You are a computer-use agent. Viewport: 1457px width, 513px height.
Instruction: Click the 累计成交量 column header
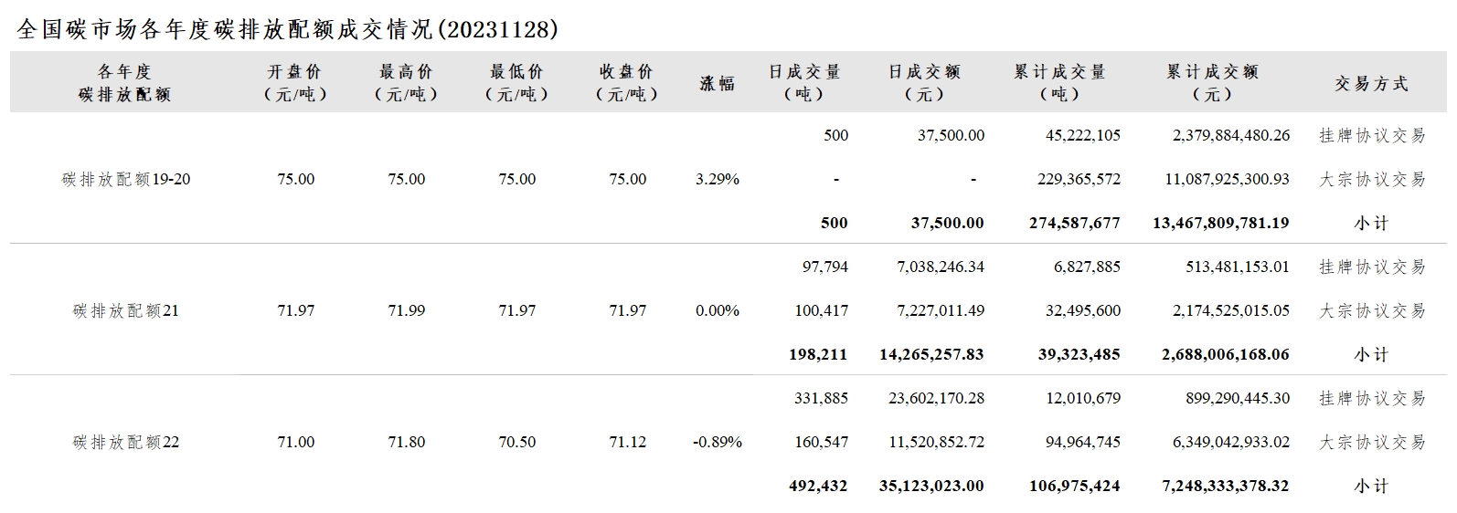pyautogui.click(x=1060, y=82)
